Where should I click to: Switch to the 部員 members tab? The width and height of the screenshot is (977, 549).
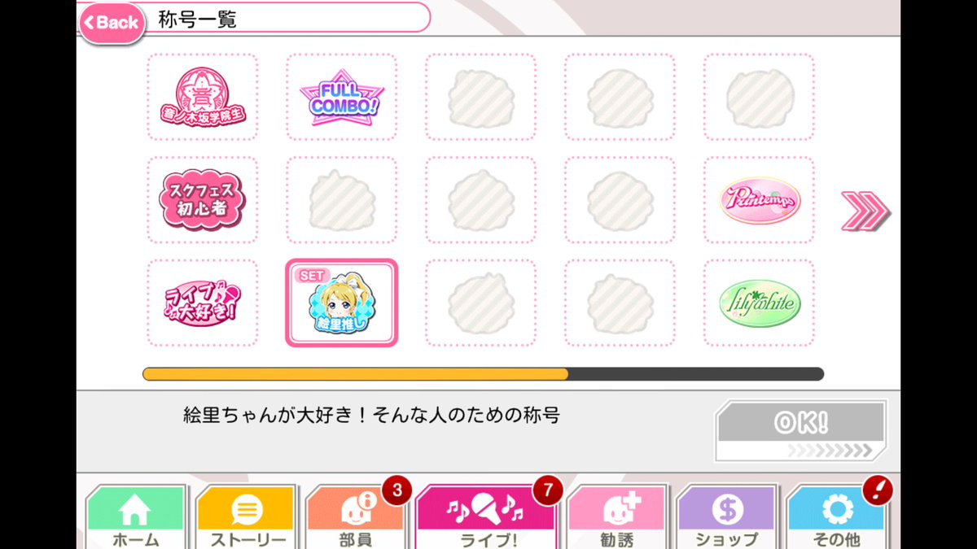pos(356,517)
